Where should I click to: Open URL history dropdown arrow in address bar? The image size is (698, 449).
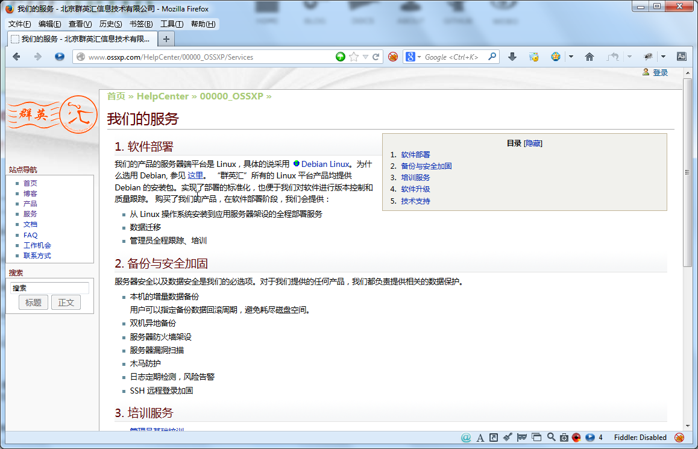(x=365, y=57)
